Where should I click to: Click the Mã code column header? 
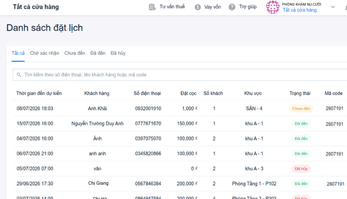pyautogui.click(x=334, y=93)
